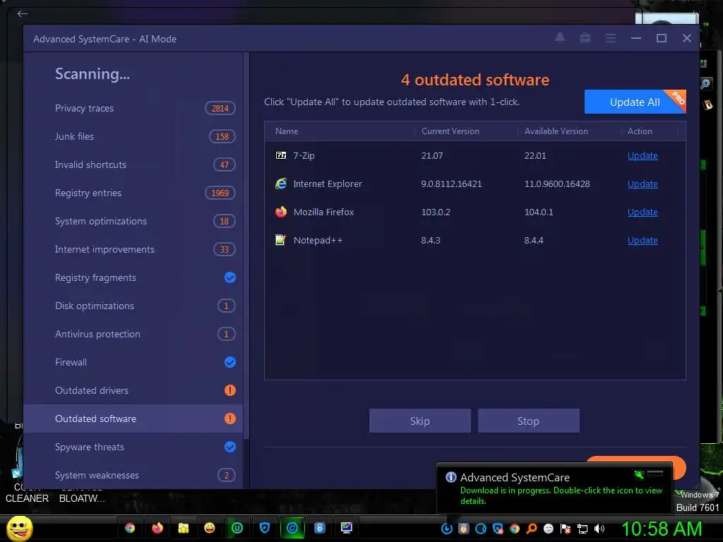Viewport: 723px width, 542px height.
Task: Click the Stop button
Action: click(x=528, y=421)
